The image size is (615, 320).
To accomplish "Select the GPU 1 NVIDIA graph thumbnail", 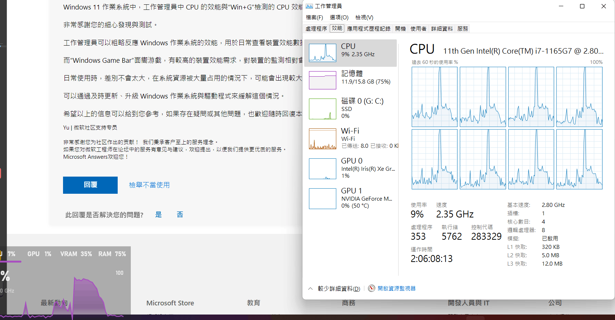I will 322,198.
